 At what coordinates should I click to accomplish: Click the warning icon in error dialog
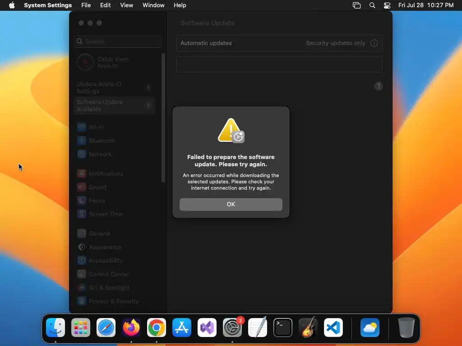231,131
